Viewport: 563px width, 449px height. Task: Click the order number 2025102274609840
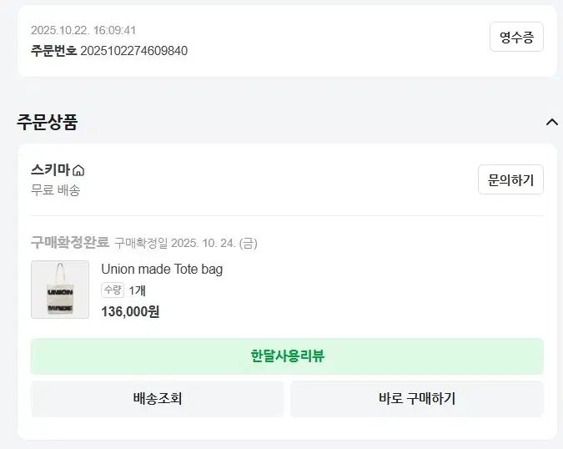coord(133,51)
